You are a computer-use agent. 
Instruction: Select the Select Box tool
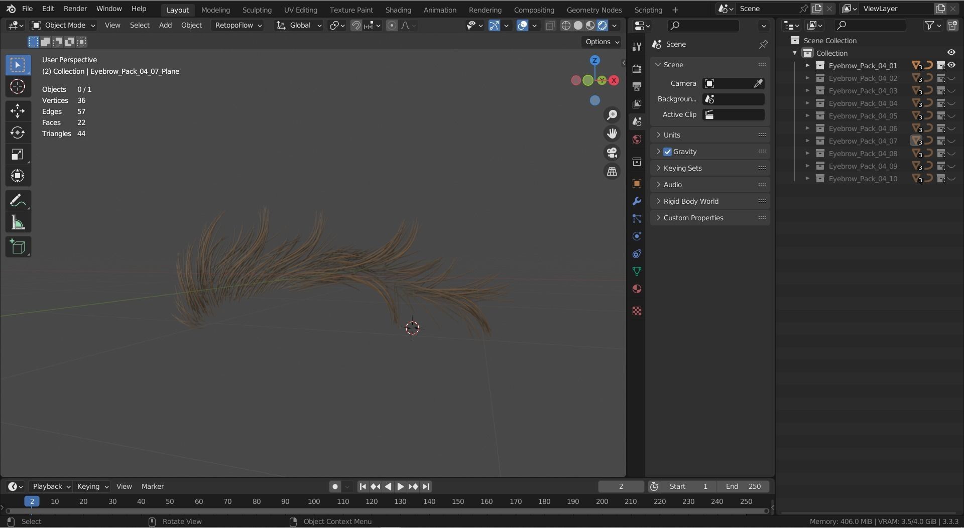point(18,65)
